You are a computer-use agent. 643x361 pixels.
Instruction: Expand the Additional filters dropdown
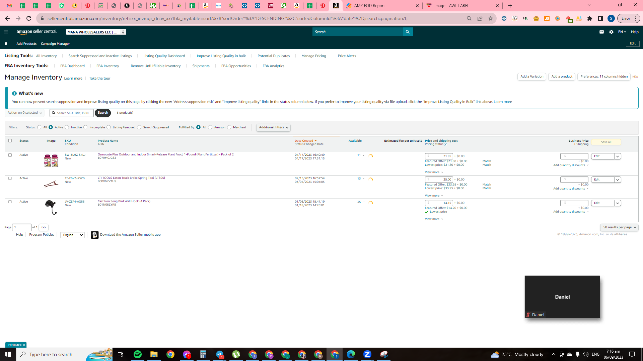coord(273,128)
